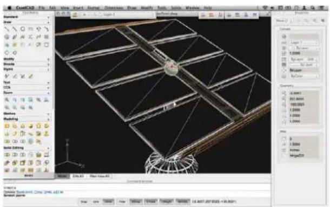Create a Cylinder solid from Modeling tools
330x207 pixels.
click(x=39, y=126)
